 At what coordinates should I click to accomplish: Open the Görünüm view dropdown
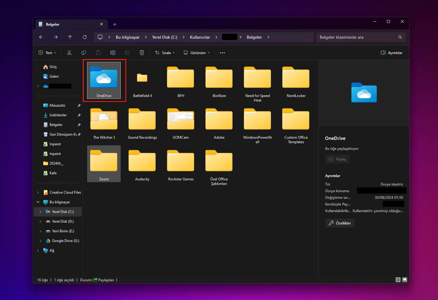[197, 53]
